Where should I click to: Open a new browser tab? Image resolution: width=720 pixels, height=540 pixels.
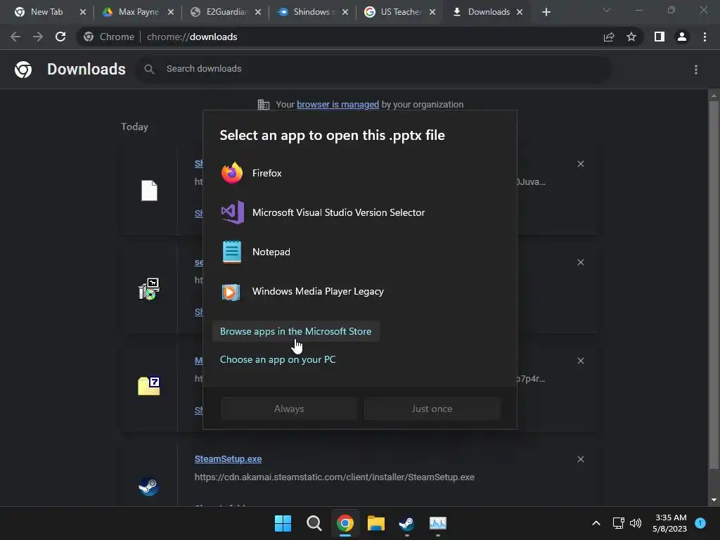546,12
